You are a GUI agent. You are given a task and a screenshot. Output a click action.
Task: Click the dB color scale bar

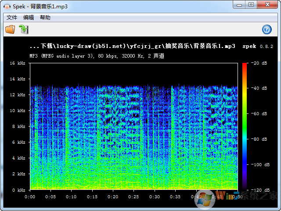click(x=245, y=126)
